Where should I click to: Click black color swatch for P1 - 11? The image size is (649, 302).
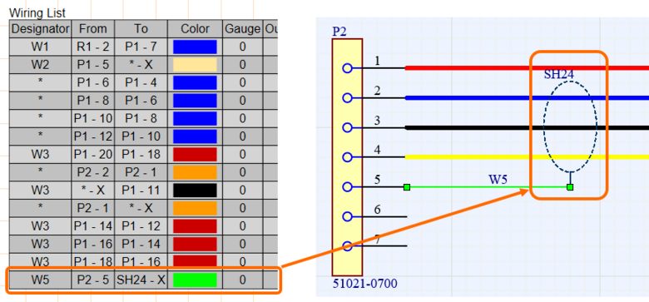[195, 191]
